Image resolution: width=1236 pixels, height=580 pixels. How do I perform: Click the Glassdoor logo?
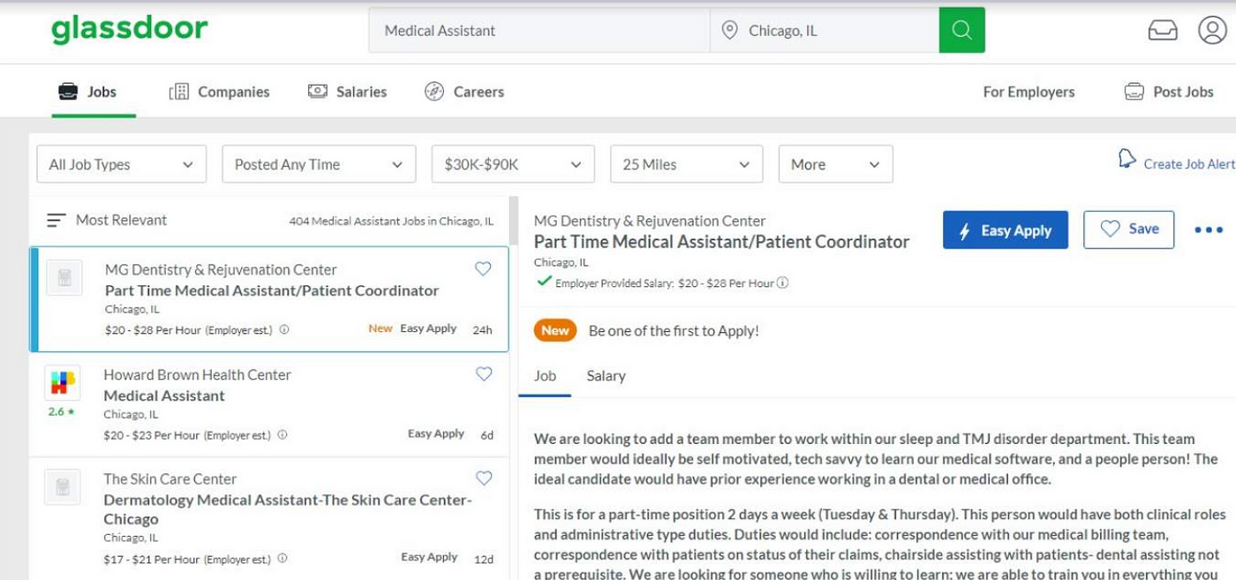click(x=130, y=29)
